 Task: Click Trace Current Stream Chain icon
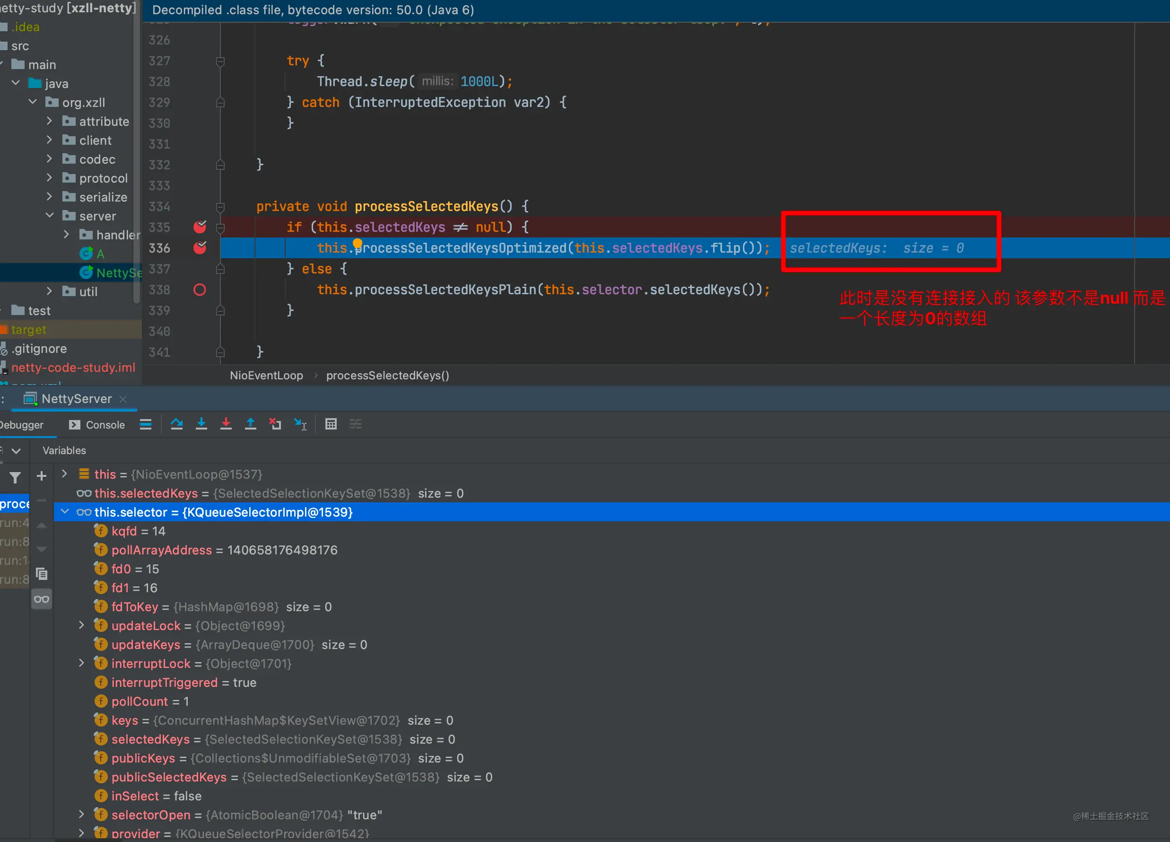pos(356,424)
